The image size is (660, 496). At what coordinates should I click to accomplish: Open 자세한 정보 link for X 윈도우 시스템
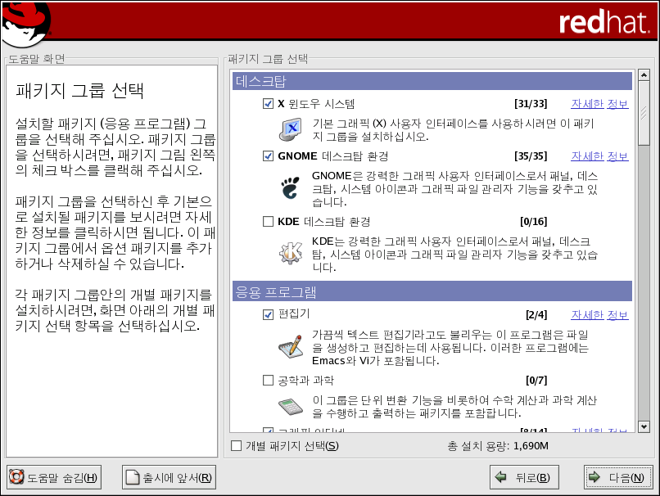coord(599,104)
